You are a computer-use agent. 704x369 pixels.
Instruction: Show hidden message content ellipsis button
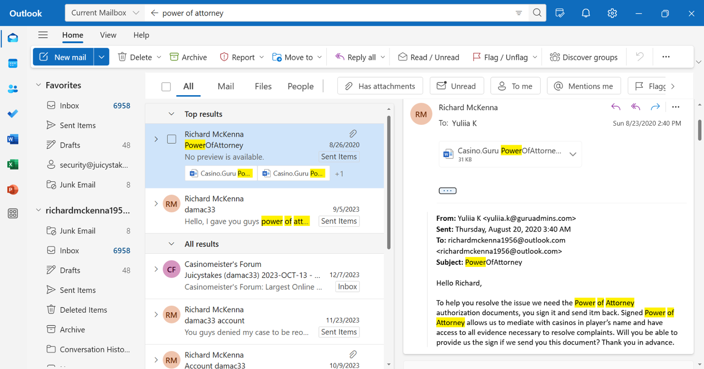(x=447, y=191)
